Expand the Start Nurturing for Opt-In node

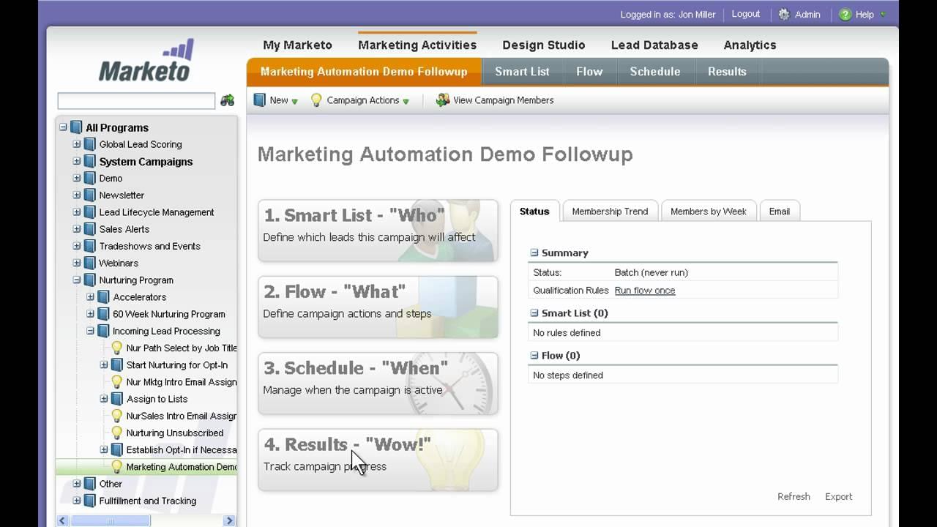point(104,365)
